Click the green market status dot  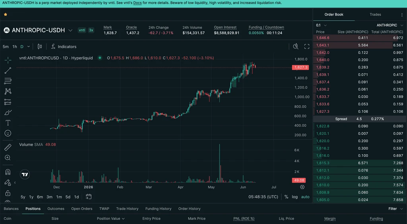click(x=100, y=58)
